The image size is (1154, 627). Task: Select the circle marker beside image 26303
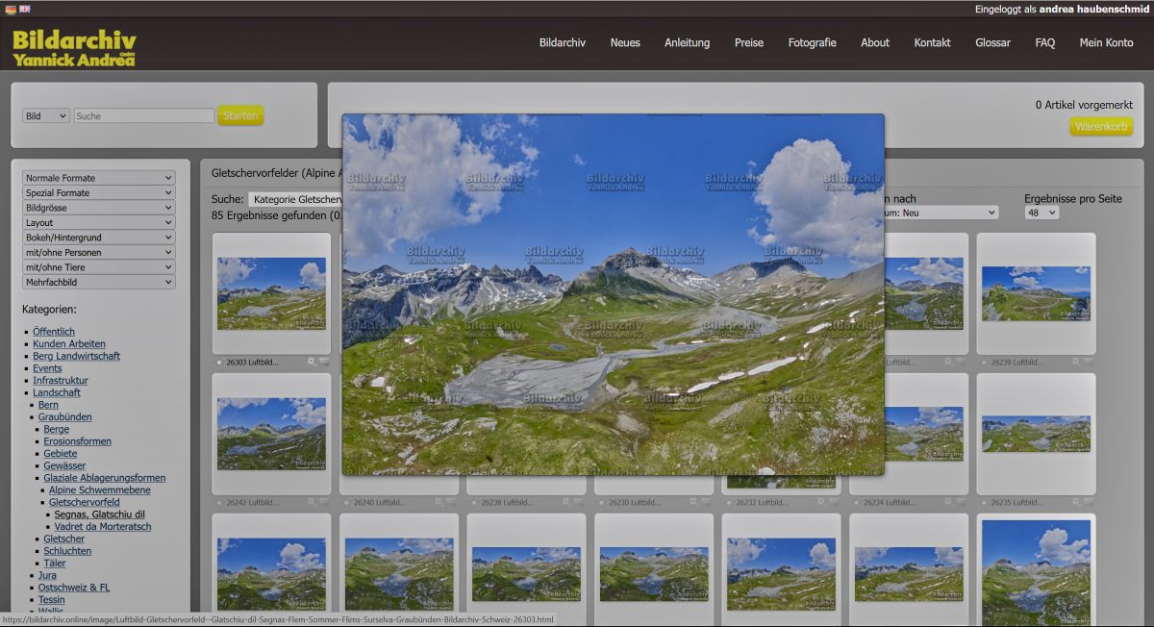[218, 362]
